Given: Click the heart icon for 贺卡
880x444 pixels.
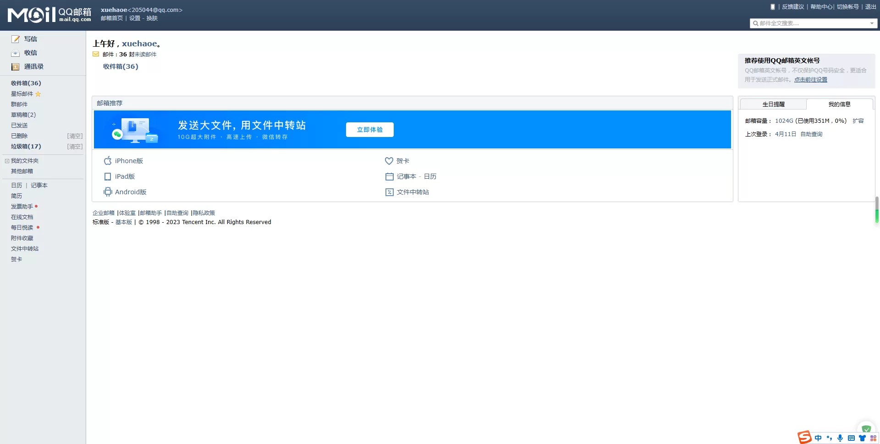Looking at the screenshot, I should (x=389, y=161).
